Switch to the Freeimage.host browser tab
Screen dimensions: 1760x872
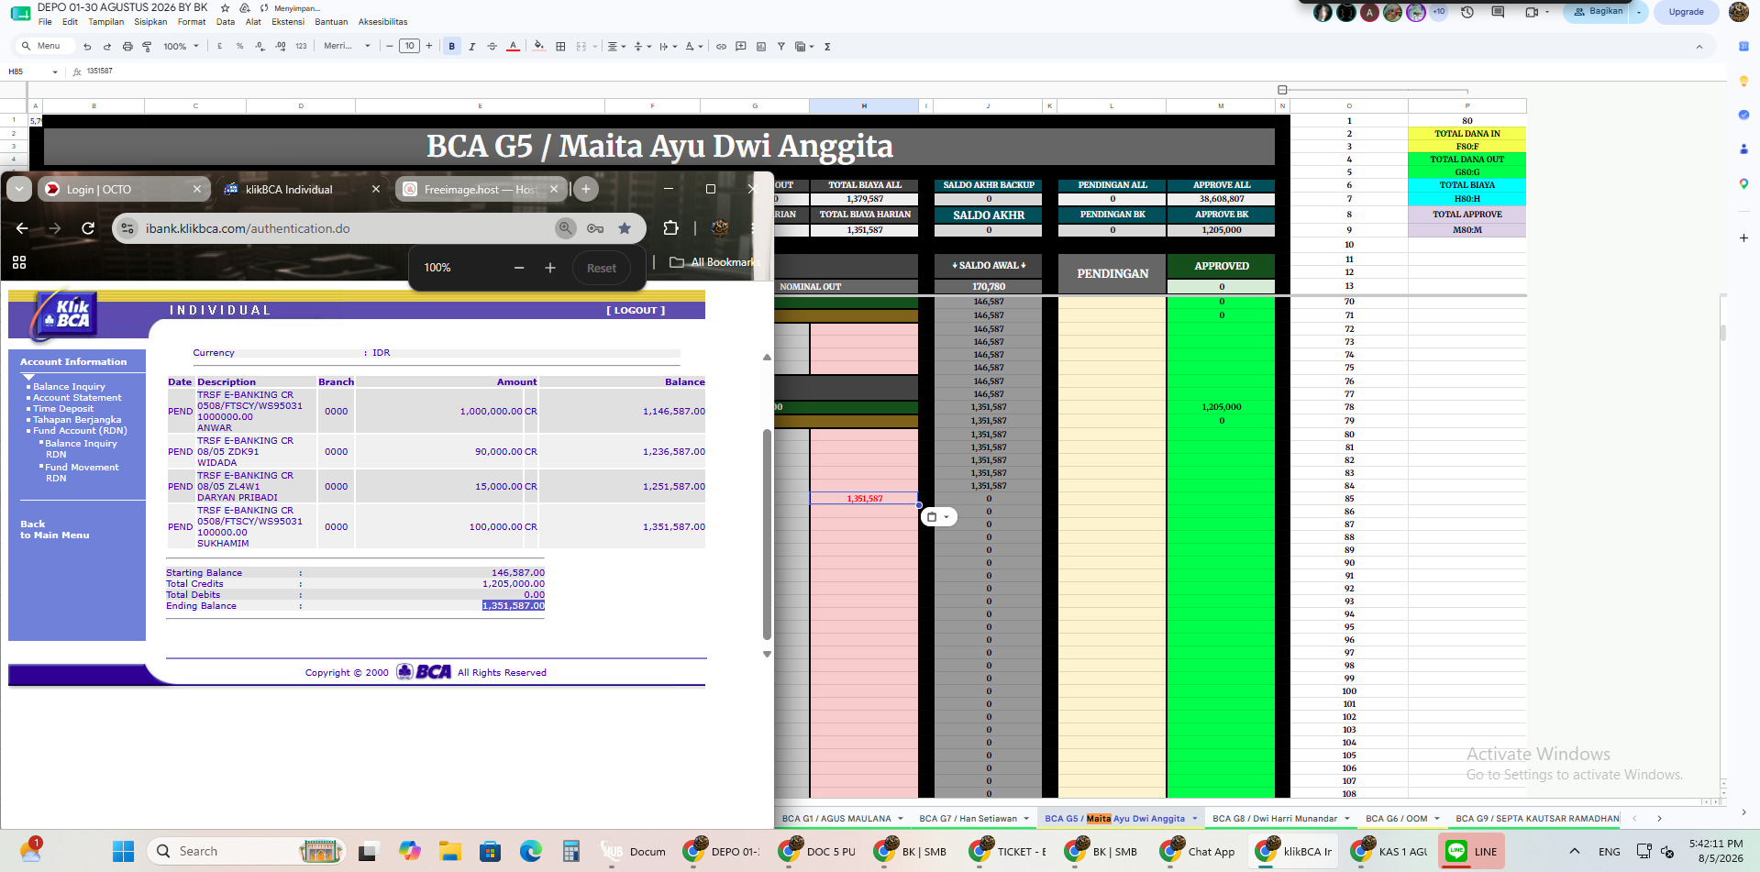(482, 189)
